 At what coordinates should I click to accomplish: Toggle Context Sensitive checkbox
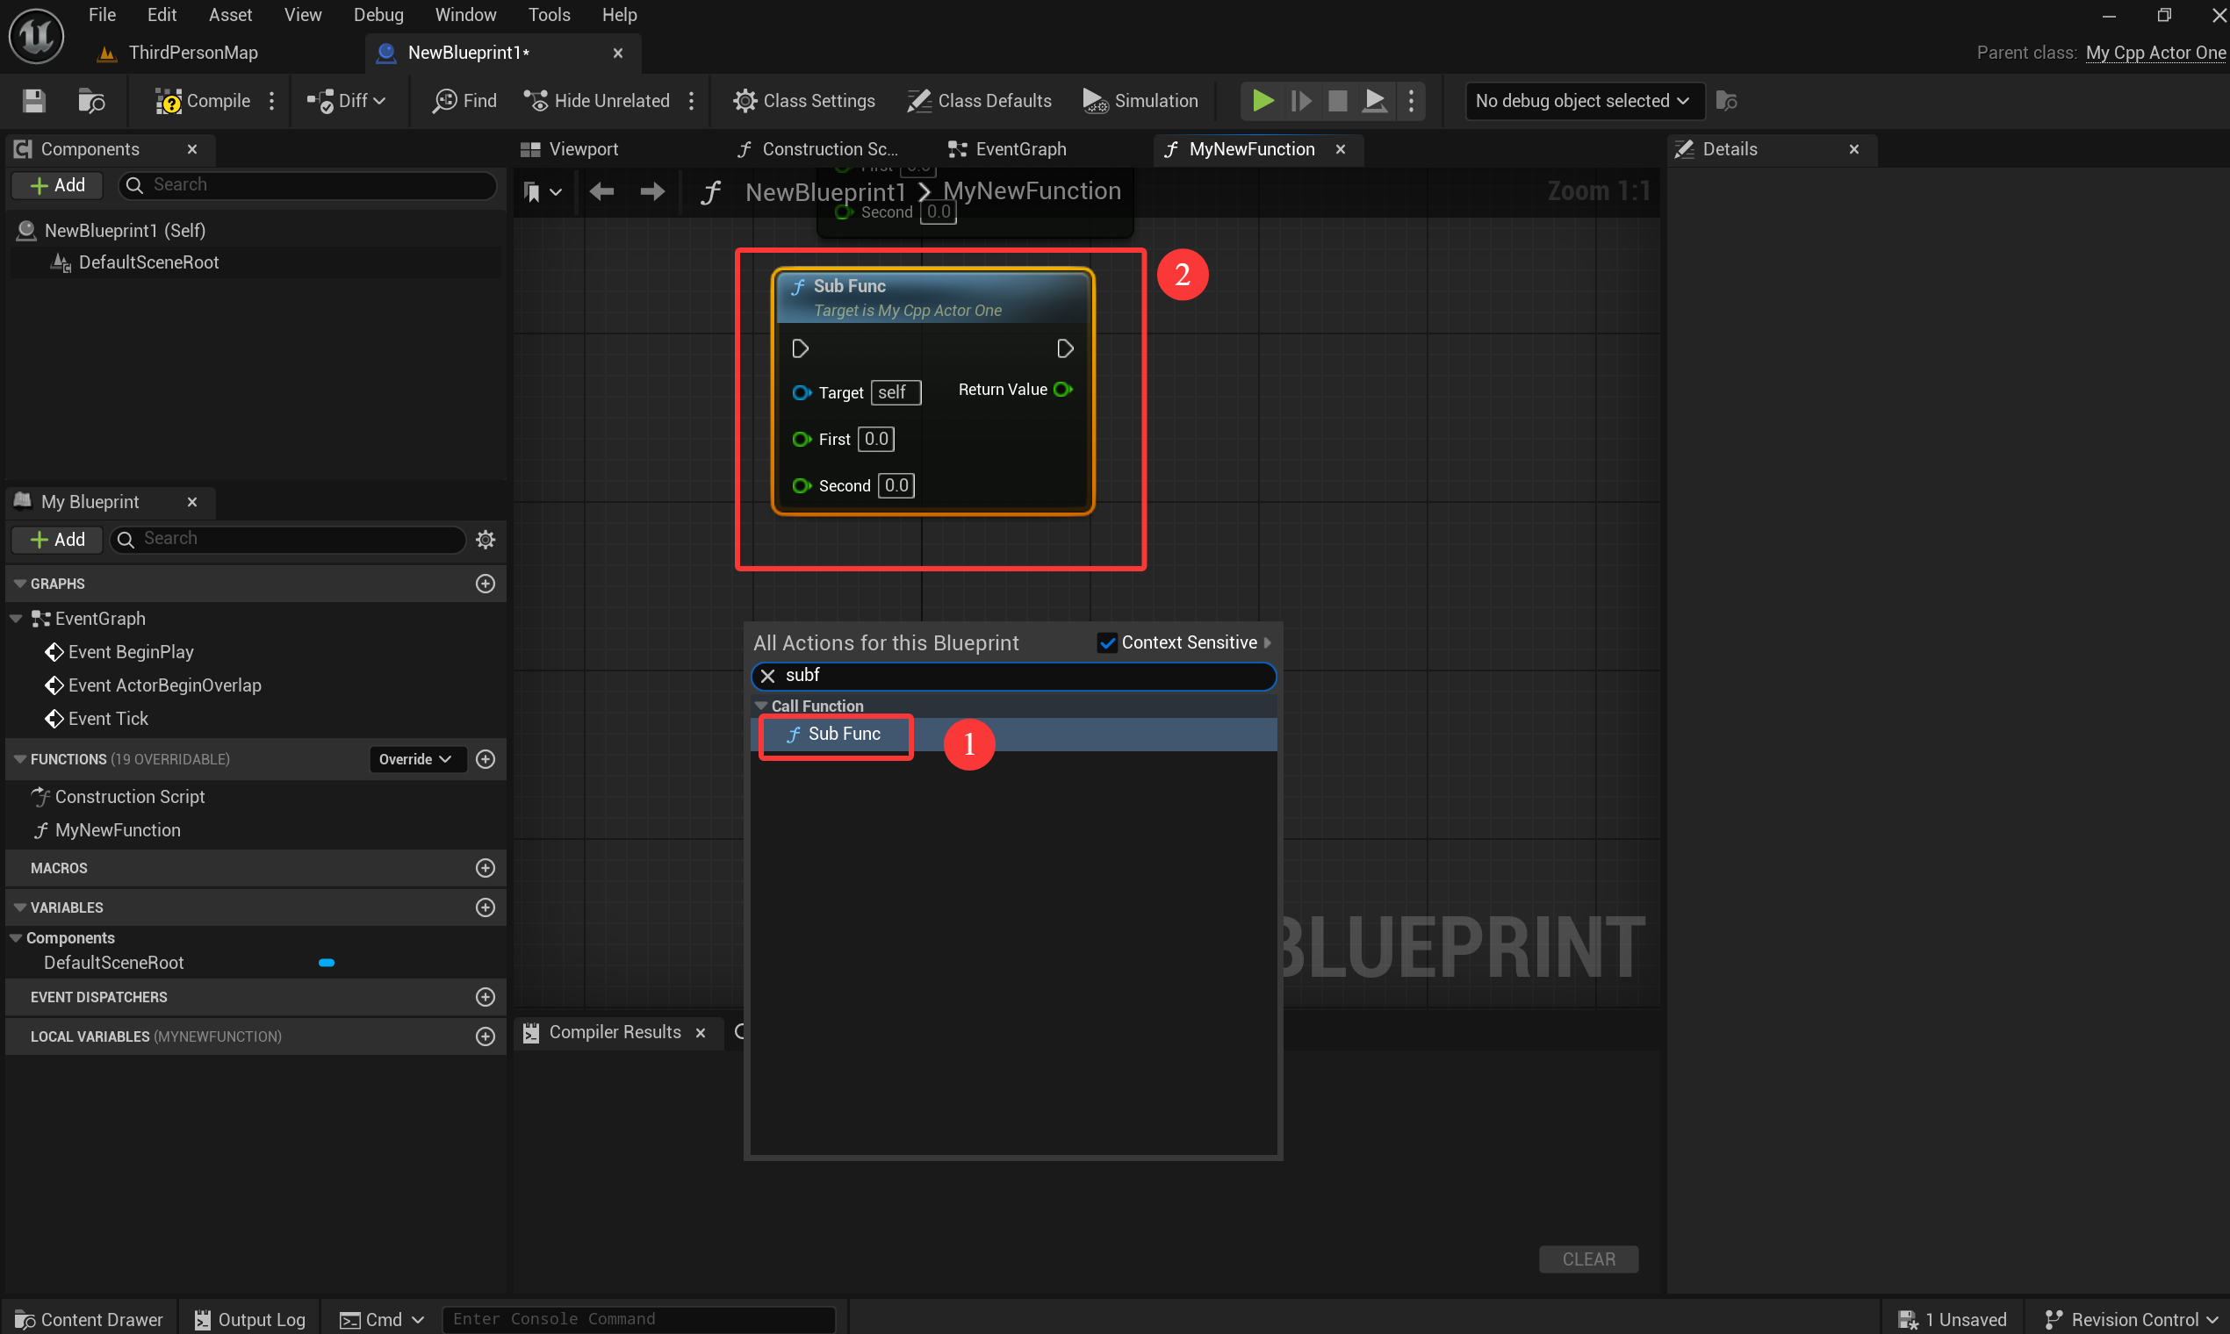1107,642
